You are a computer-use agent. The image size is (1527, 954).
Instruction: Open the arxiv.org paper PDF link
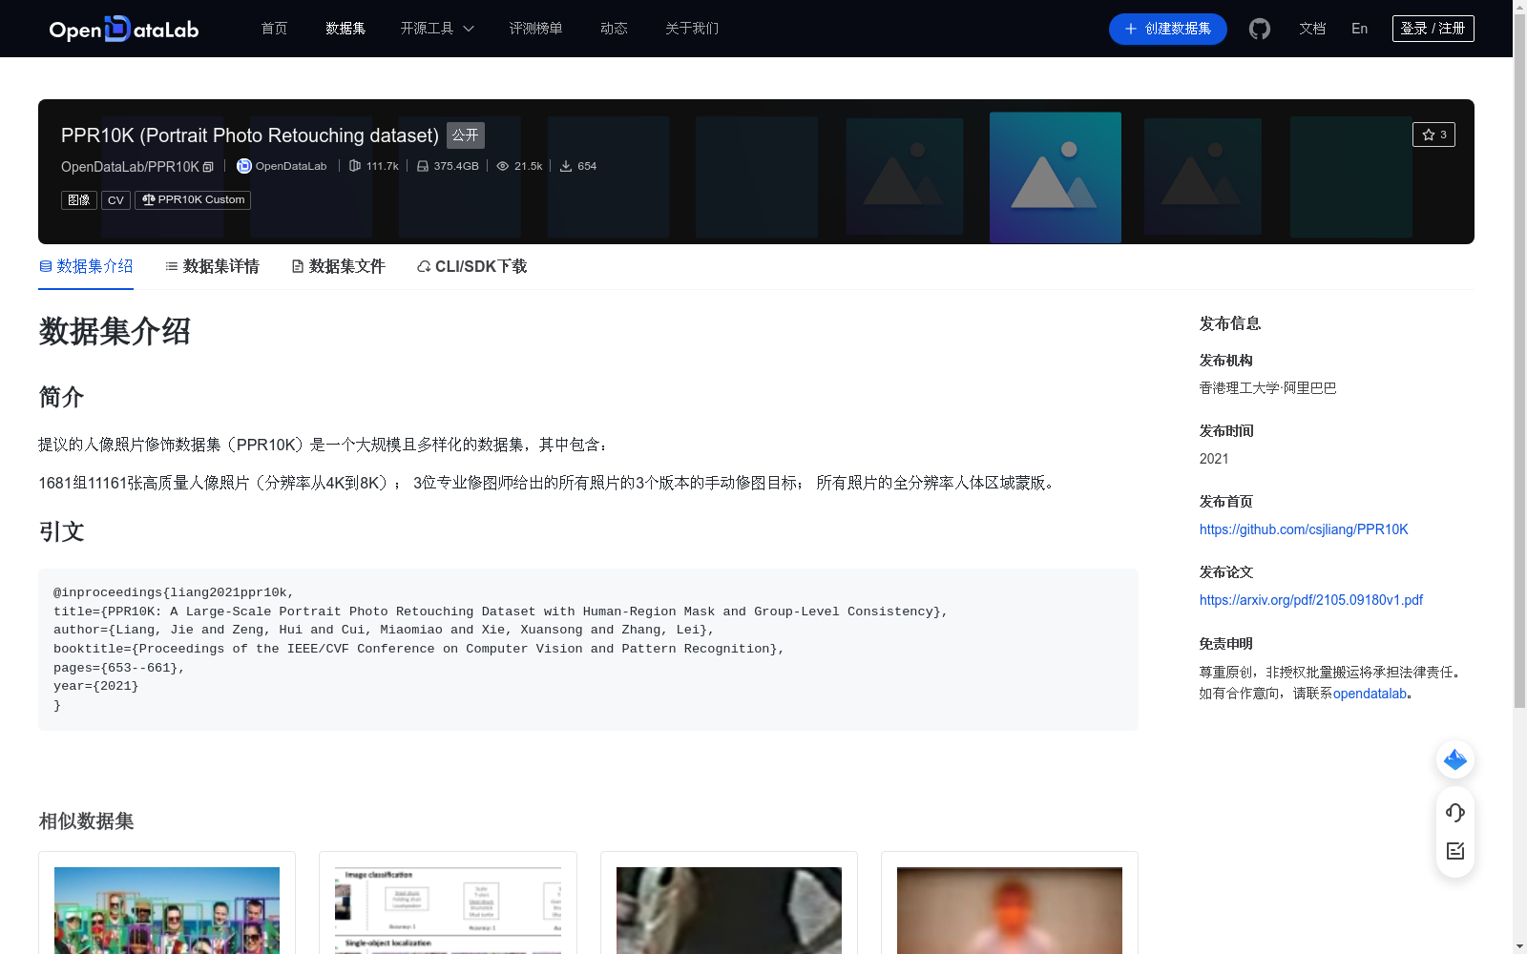click(1311, 600)
